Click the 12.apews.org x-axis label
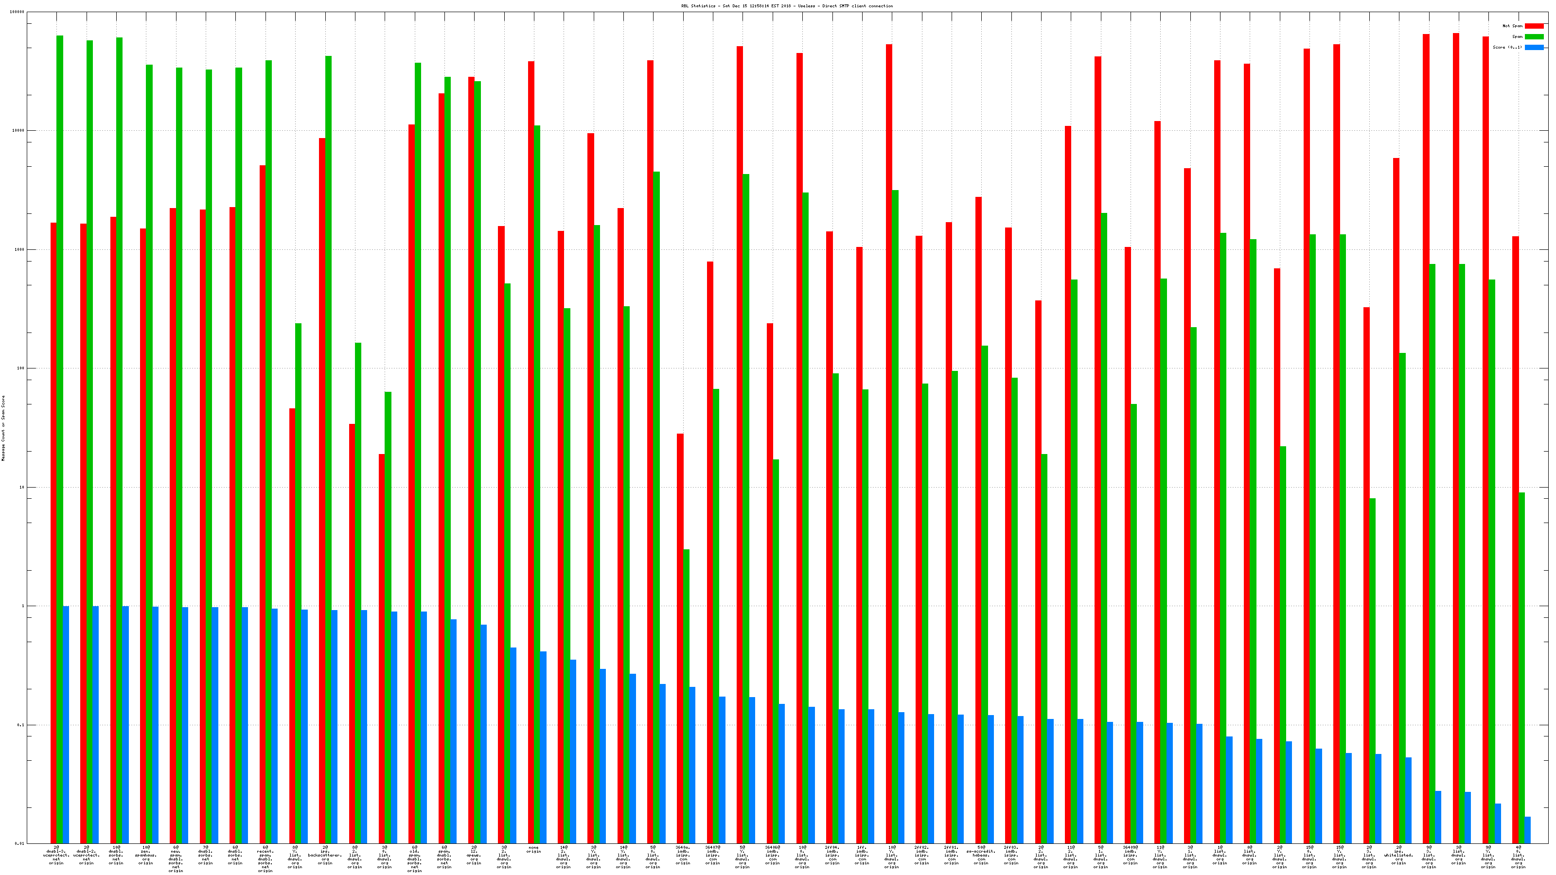1556x875 pixels. [x=474, y=855]
